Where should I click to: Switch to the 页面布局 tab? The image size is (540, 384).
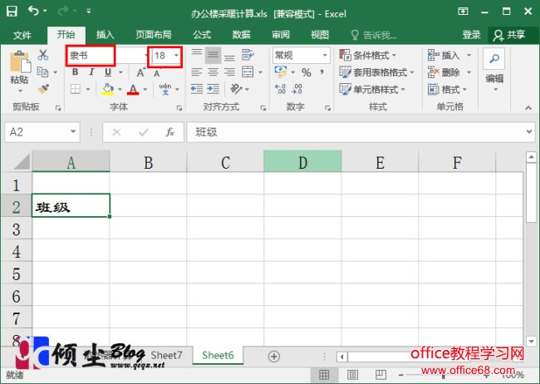[153, 35]
